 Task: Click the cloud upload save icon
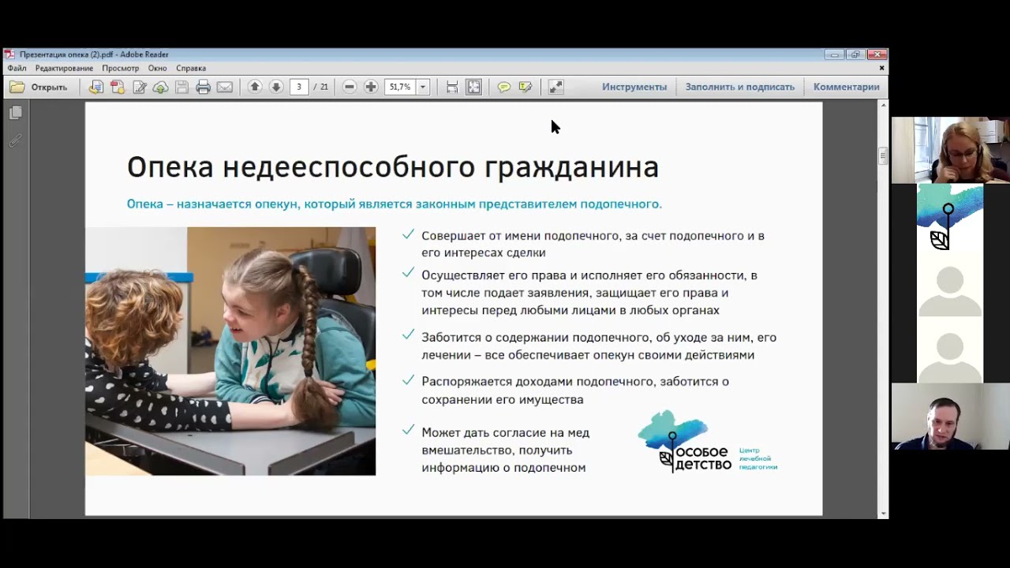tap(160, 87)
